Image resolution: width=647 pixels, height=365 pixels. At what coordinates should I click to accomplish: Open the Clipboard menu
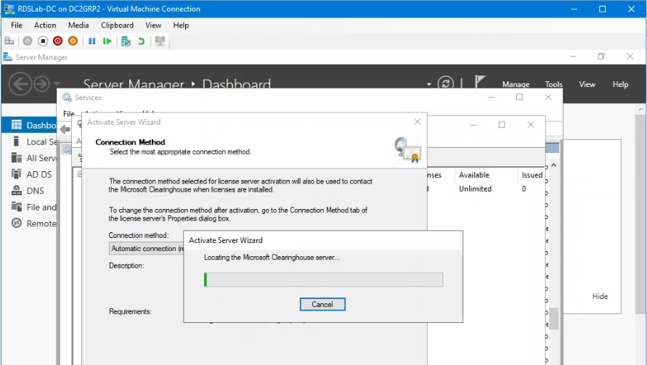pyautogui.click(x=117, y=25)
